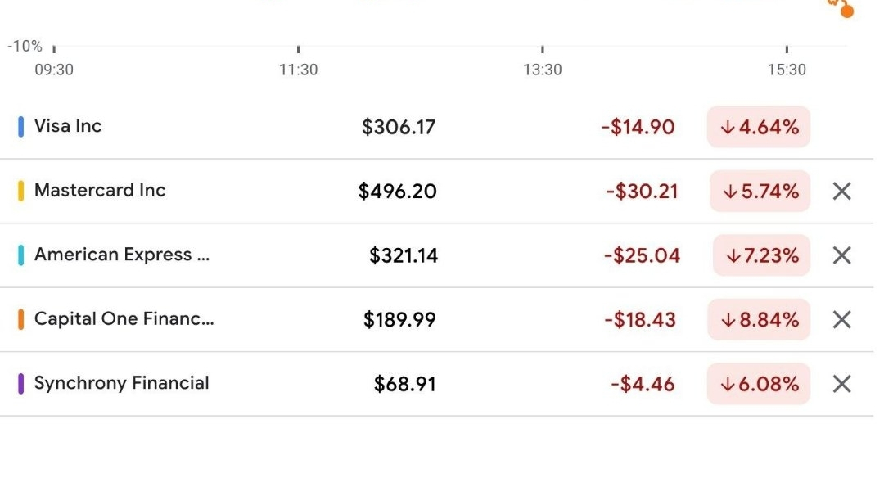Screen dimensions: 884x496
Task: Open the Visa Inc stock link
Action: [68, 126]
